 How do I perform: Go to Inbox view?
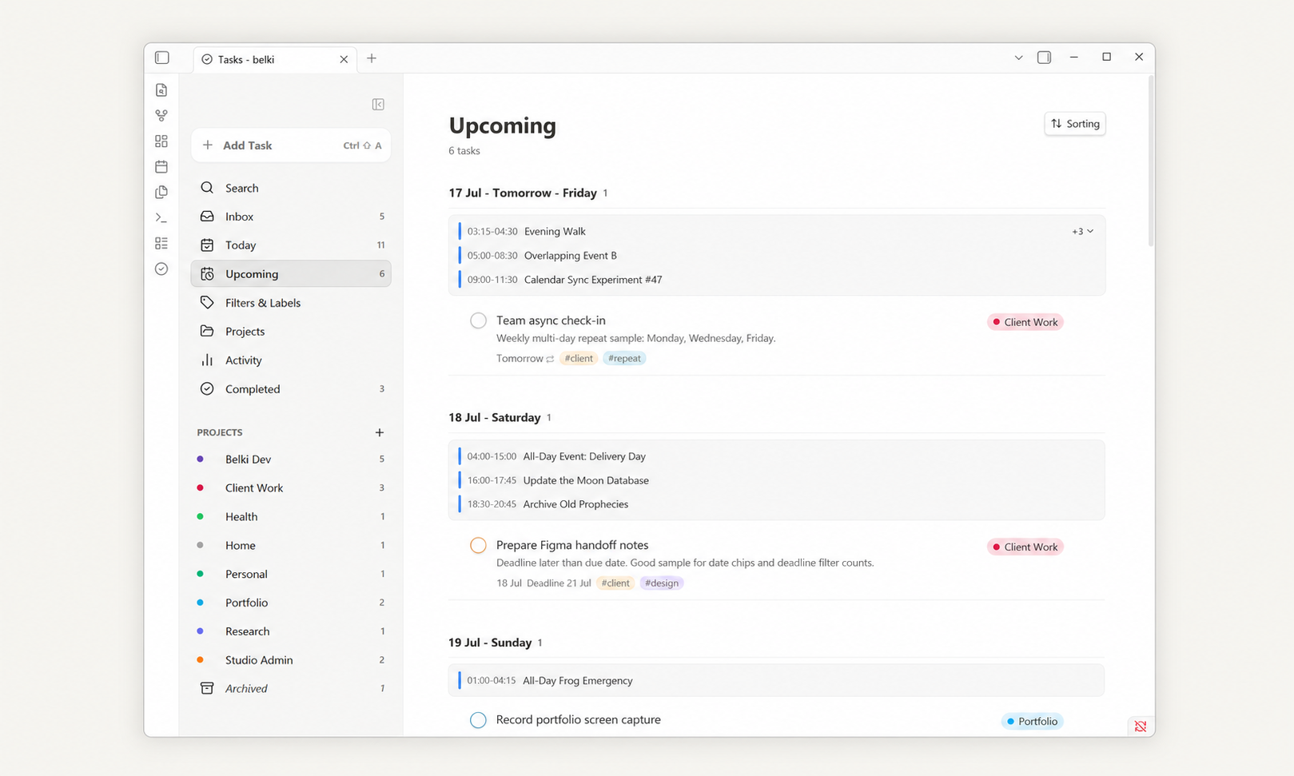[x=291, y=217]
